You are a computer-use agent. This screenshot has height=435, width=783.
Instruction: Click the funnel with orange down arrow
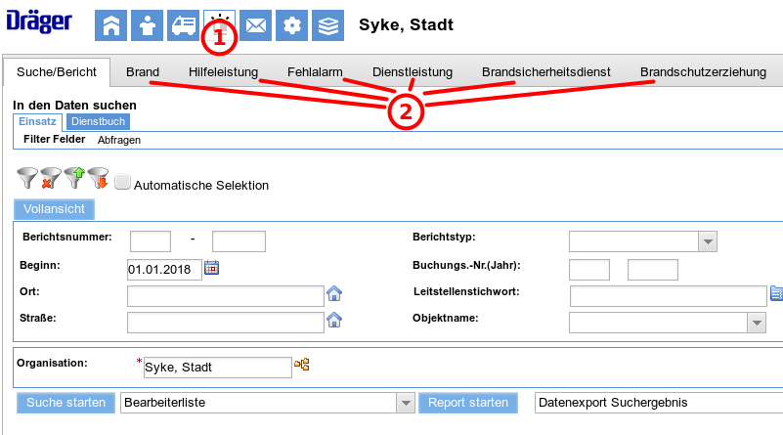98,178
